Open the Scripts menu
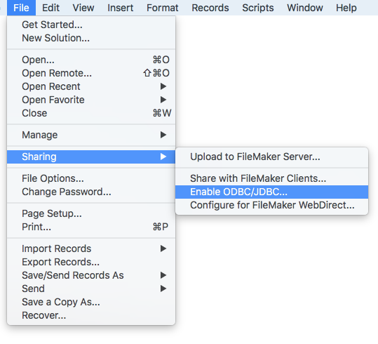The width and height of the screenshot is (378, 344). coord(258,8)
